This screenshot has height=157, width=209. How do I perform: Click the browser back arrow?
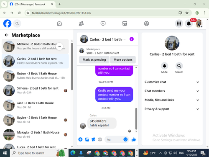5,13
